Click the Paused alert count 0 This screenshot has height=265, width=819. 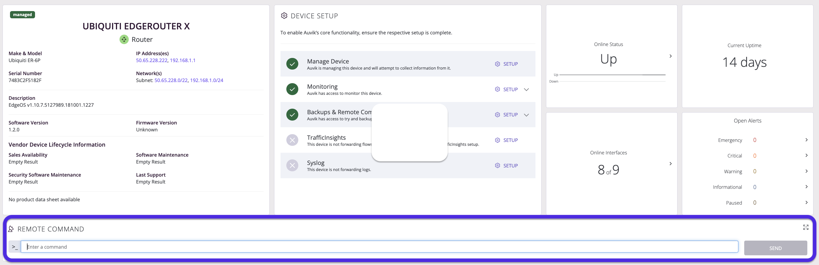pyautogui.click(x=755, y=203)
